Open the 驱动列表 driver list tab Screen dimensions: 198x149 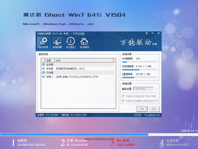[44, 43]
